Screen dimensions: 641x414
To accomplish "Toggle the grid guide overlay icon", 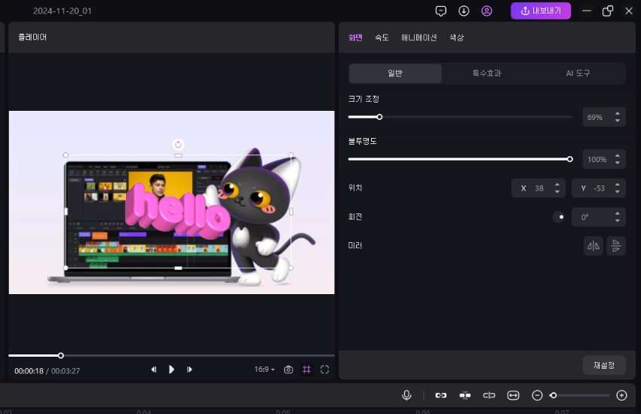I will (x=307, y=370).
